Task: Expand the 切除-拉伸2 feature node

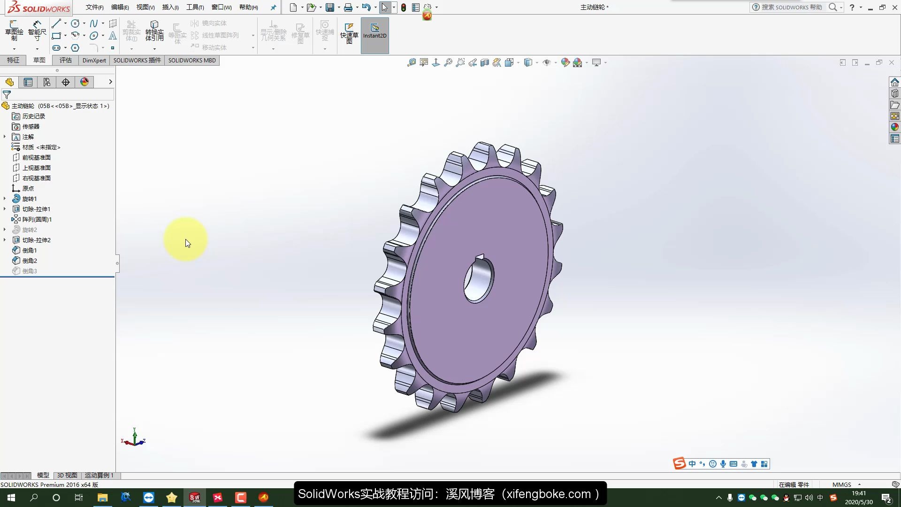Action: click(5, 240)
